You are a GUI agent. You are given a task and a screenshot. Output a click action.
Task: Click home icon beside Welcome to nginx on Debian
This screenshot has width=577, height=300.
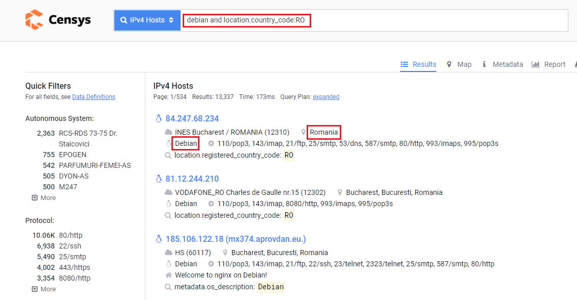click(168, 275)
